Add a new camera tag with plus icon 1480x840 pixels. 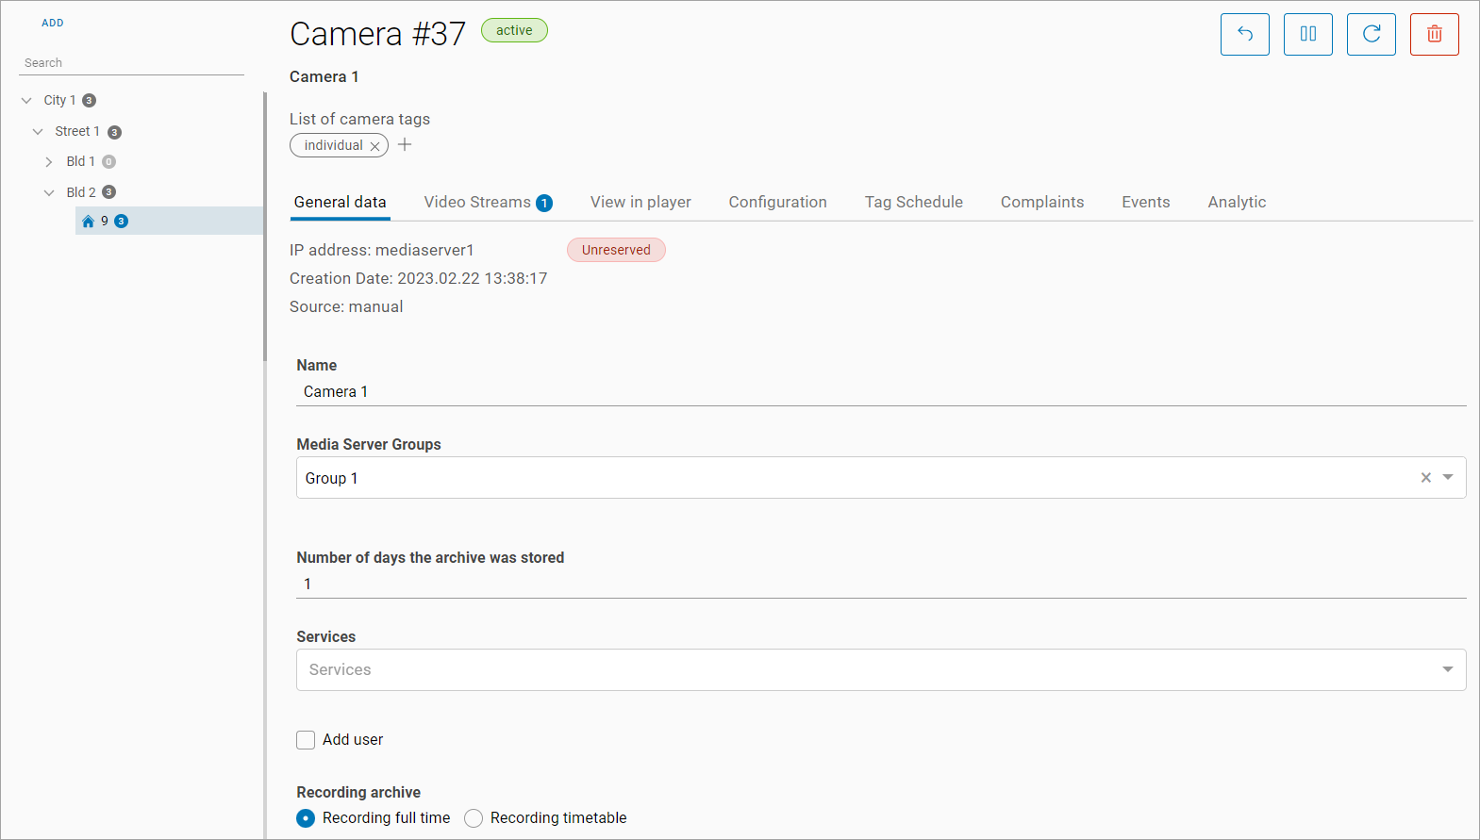(x=405, y=144)
